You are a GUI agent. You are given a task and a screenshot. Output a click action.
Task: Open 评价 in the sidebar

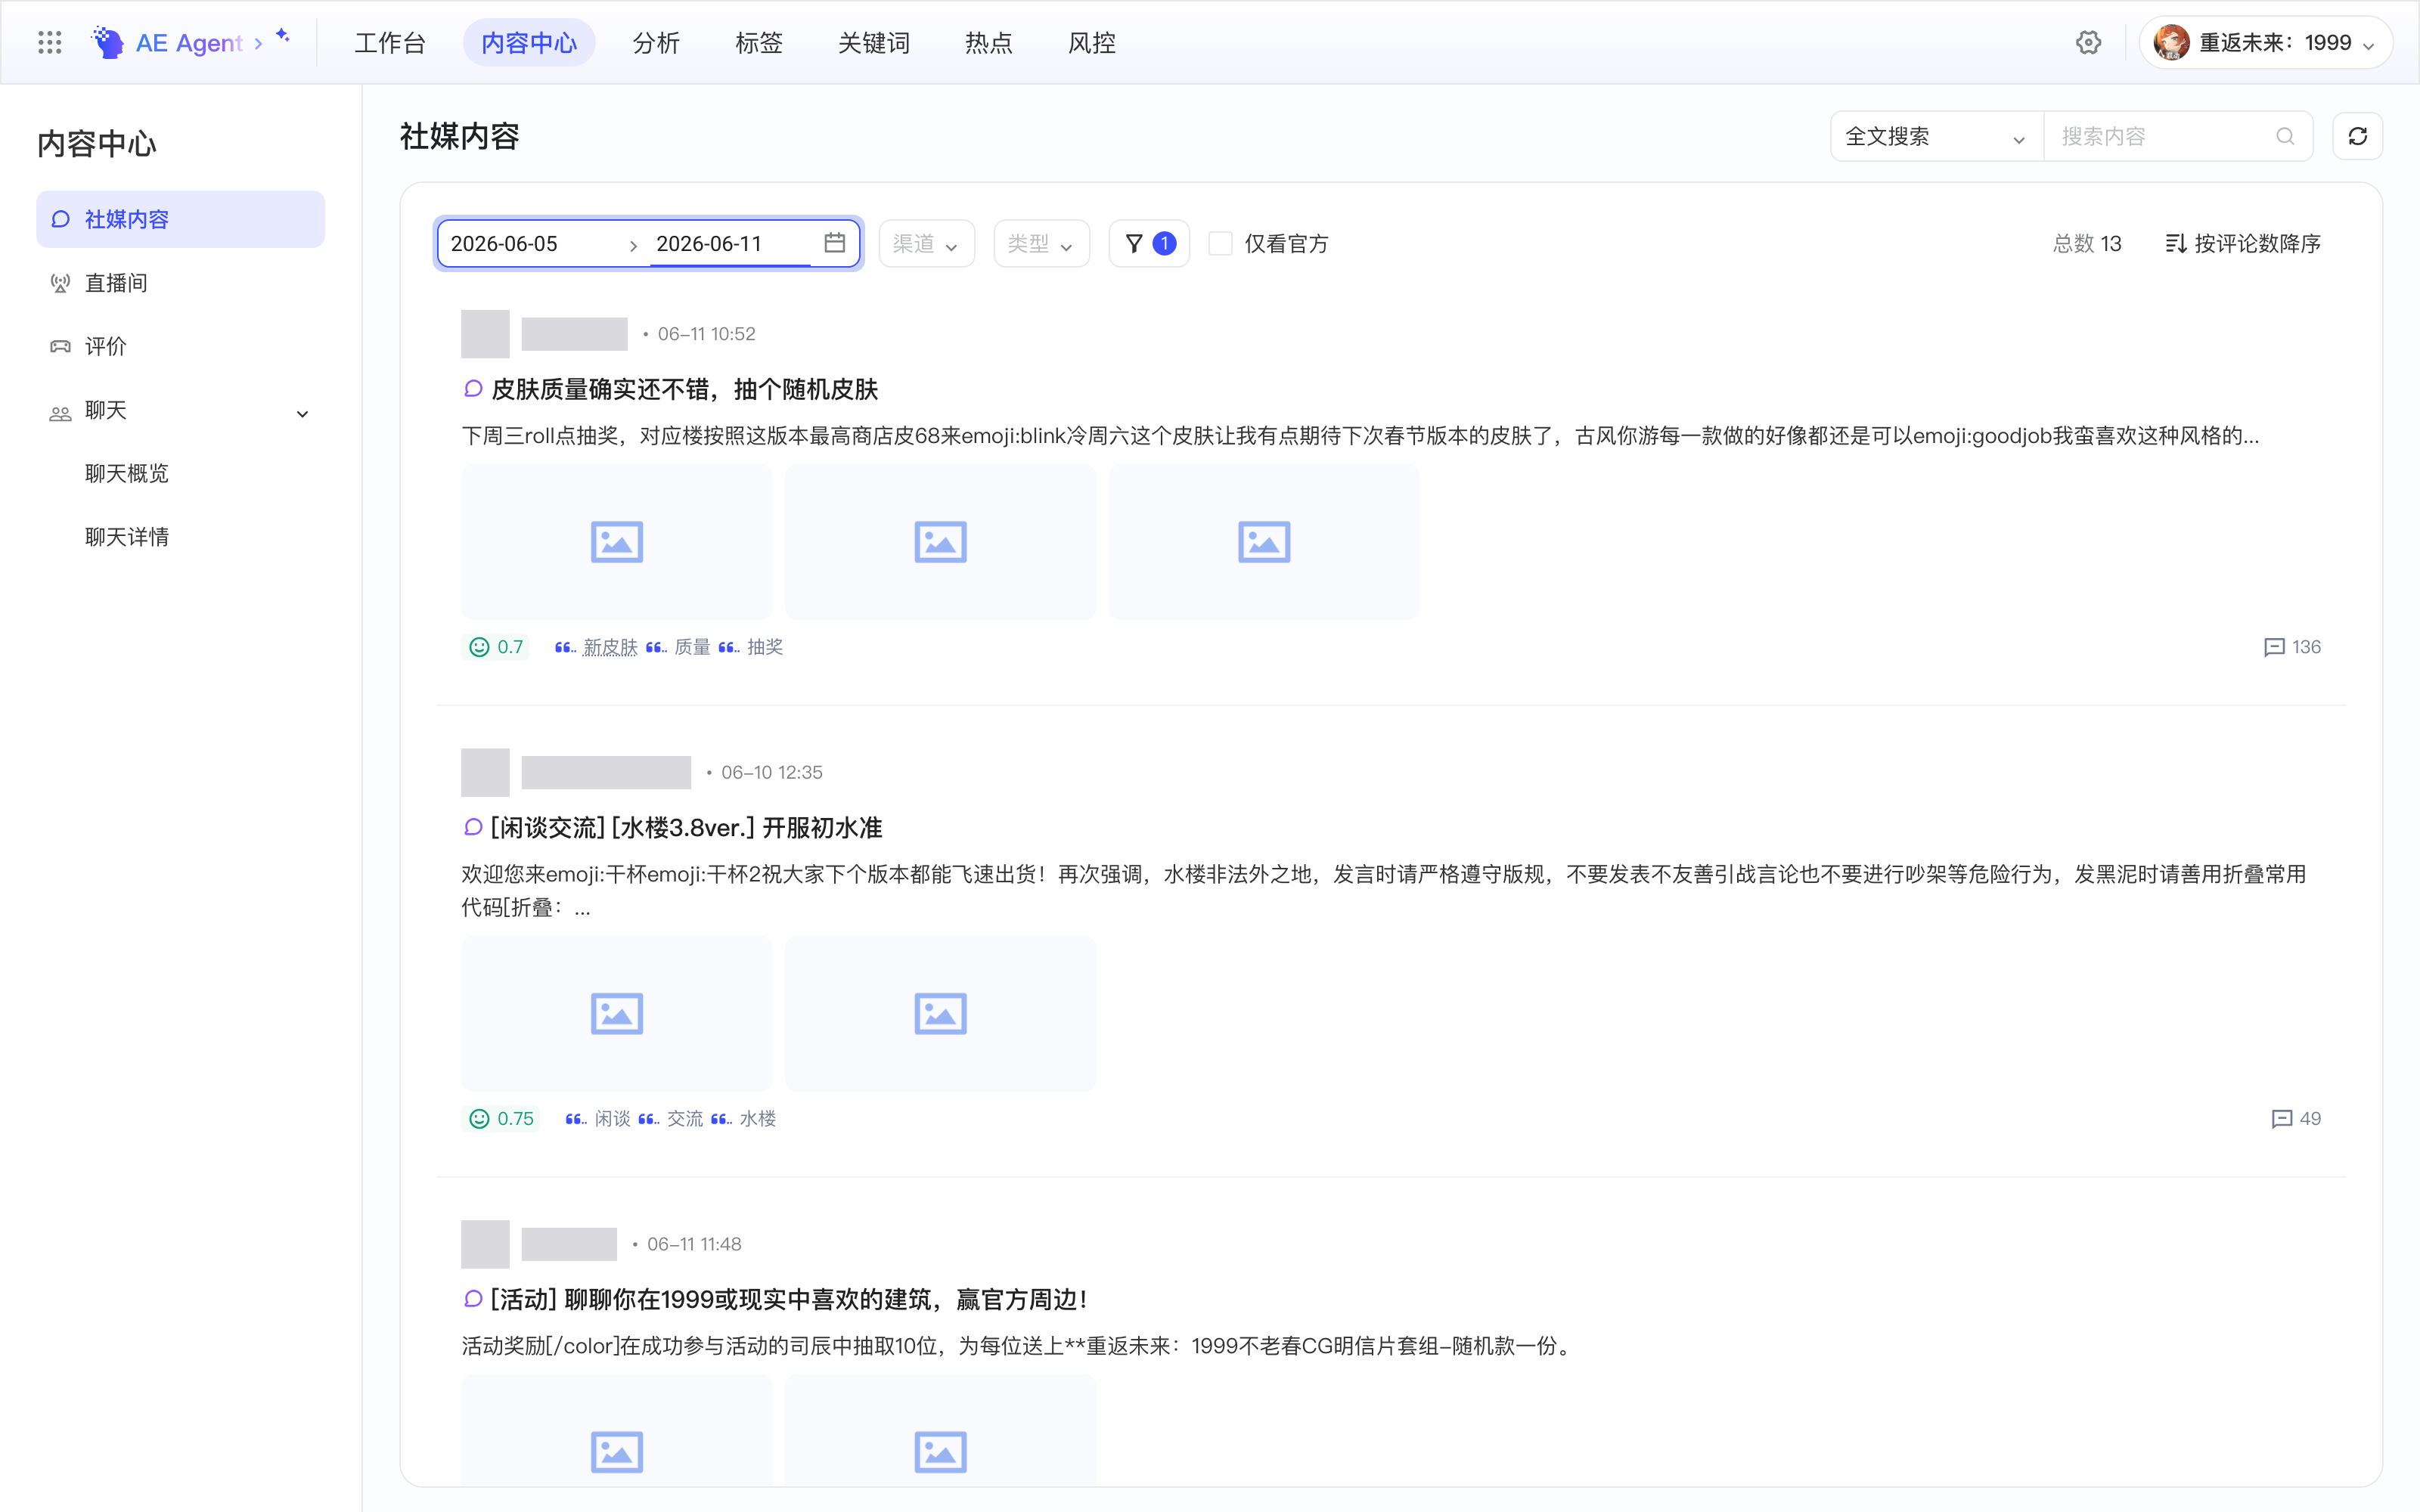tap(180, 347)
